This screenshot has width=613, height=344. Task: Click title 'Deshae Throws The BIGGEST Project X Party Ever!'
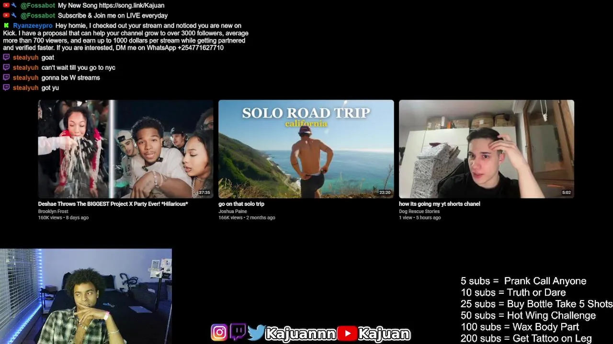pyautogui.click(x=113, y=204)
